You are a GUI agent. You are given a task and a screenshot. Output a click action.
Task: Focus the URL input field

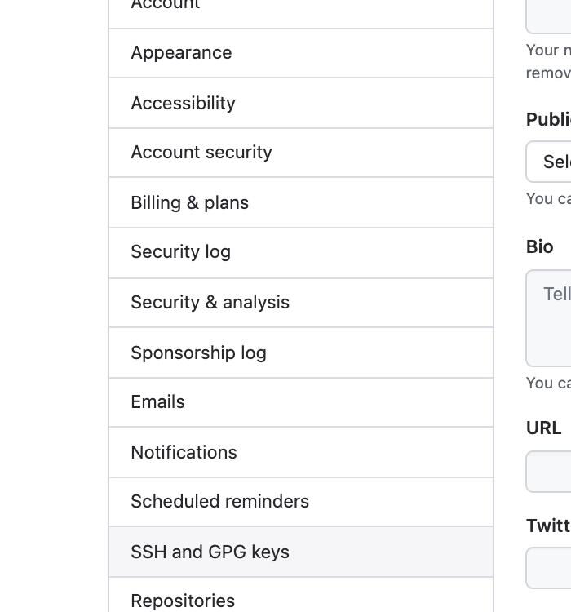click(549, 472)
